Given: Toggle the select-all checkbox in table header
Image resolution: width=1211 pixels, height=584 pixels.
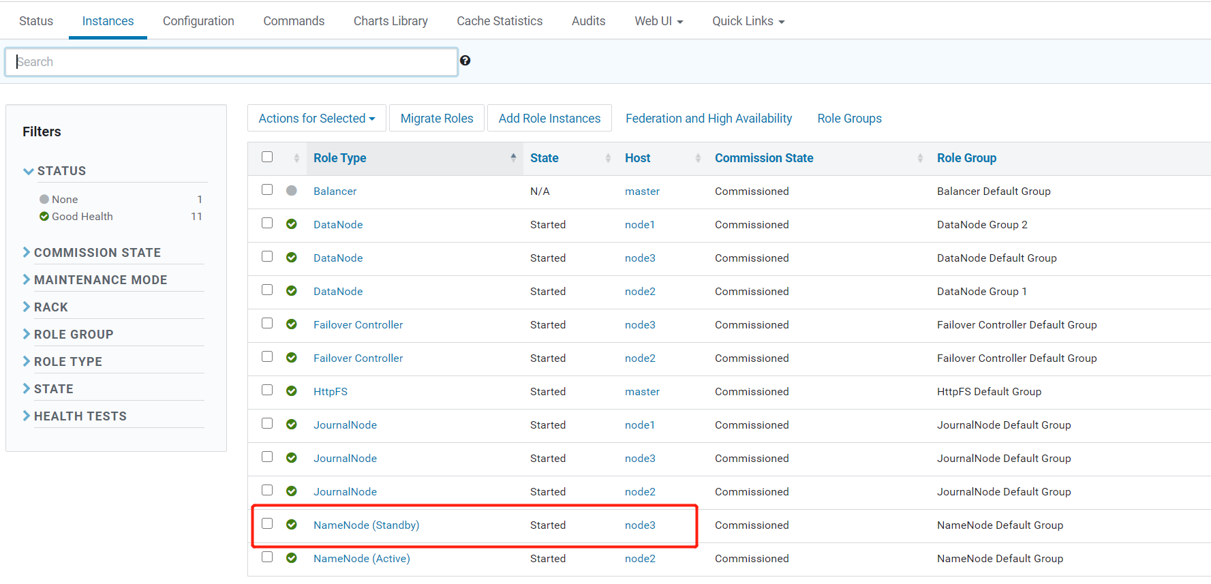Looking at the screenshot, I should pyautogui.click(x=267, y=157).
